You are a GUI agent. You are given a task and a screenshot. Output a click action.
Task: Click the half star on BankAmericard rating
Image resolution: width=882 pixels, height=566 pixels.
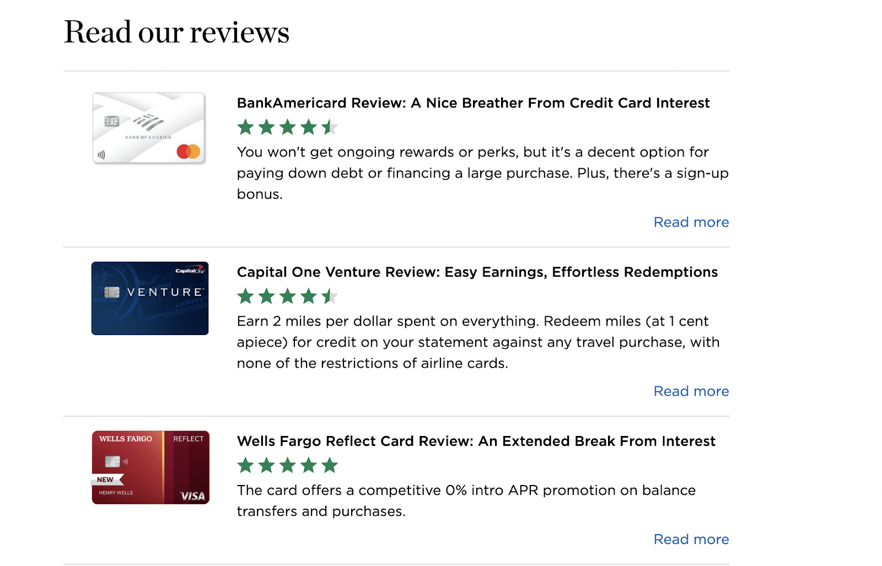[x=330, y=127]
